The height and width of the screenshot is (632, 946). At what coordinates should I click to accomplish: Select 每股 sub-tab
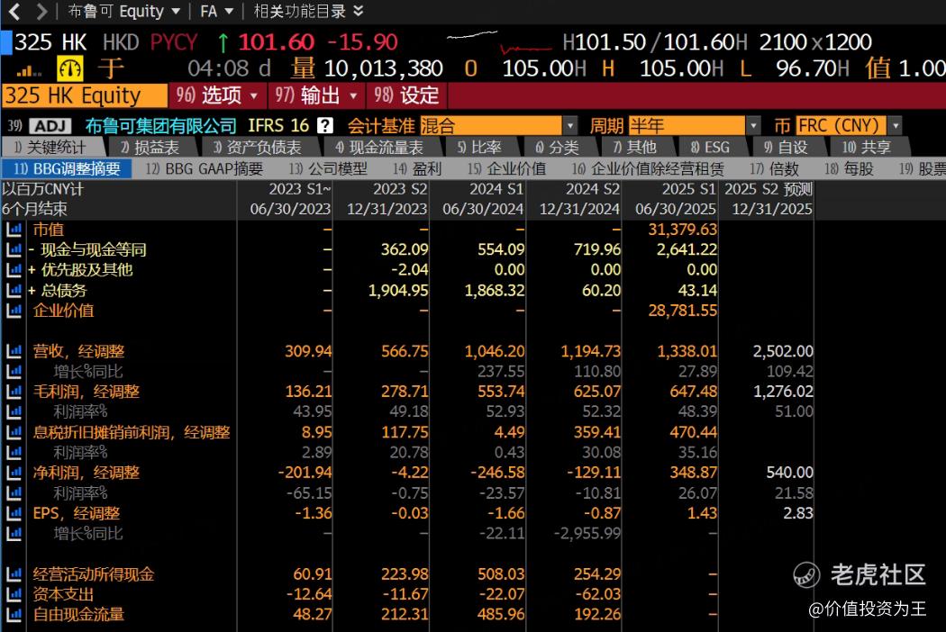pos(850,169)
